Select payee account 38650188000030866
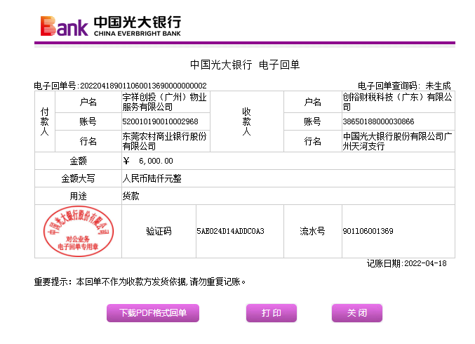Viewport: 475px width, 344px height. click(378, 121)
